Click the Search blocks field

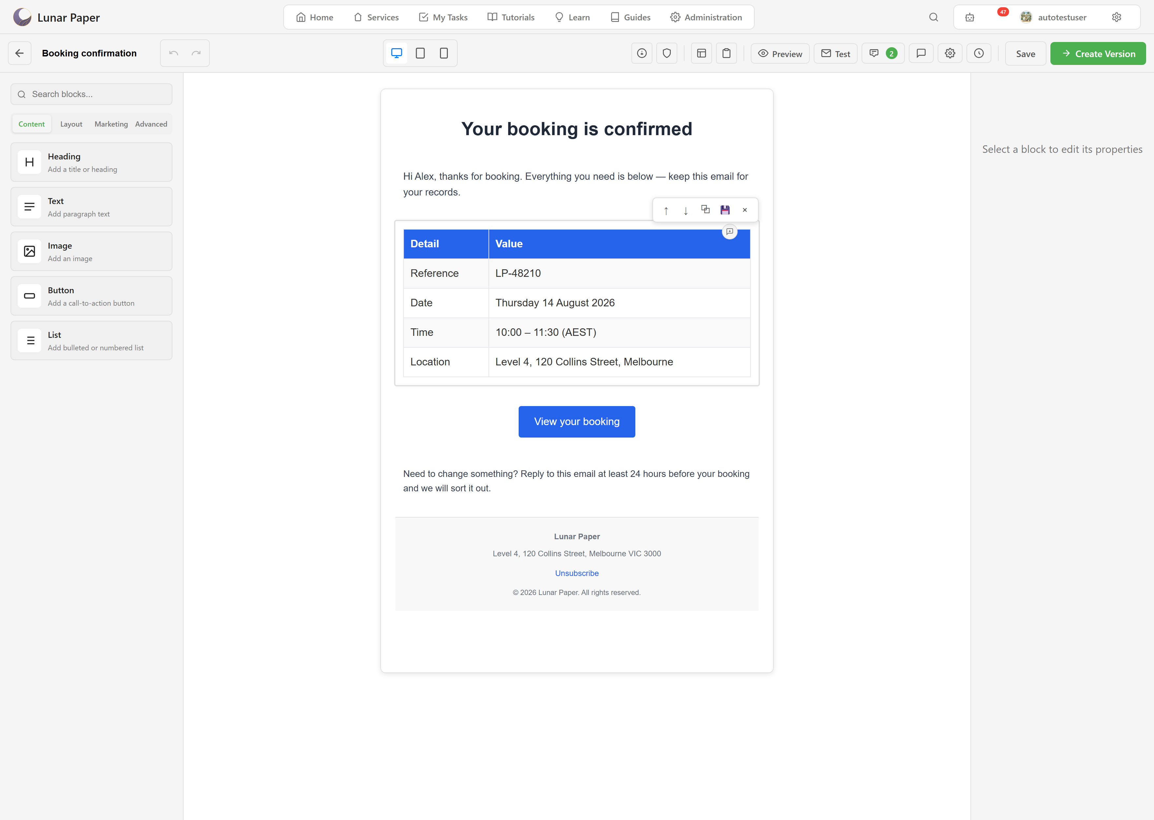coord(91,94)
